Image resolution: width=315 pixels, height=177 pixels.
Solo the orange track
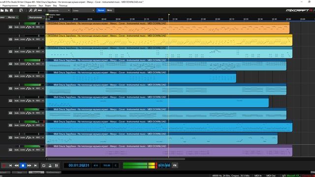(x=23, y=27)
